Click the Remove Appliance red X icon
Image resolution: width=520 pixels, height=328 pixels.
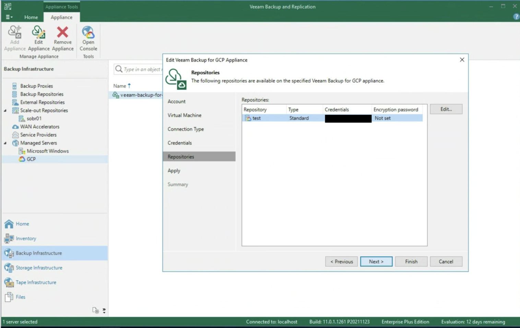coord(62,32)
